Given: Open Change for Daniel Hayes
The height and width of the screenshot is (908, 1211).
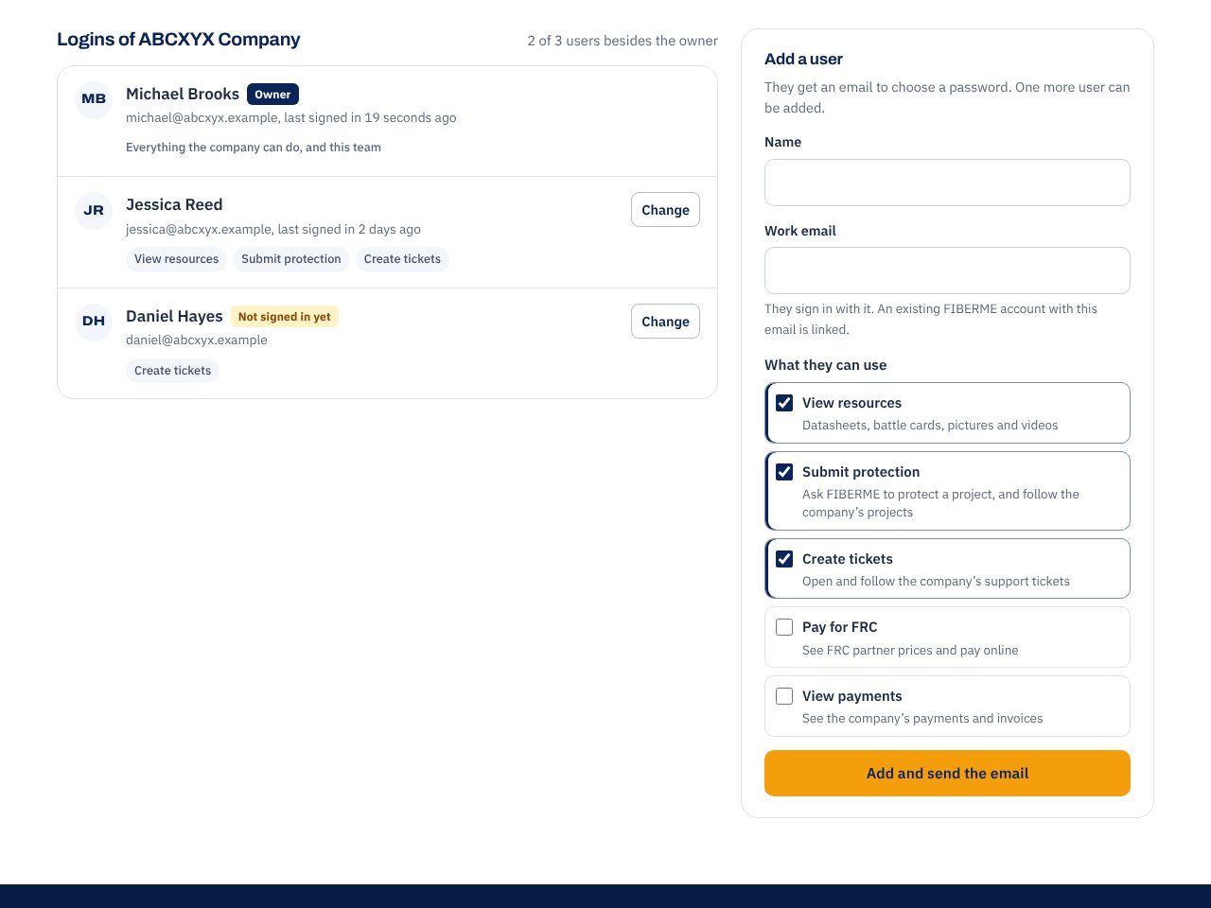Looking at the screenshot, I should coord(665,322).
